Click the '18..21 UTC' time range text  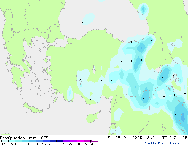(156, 138)
